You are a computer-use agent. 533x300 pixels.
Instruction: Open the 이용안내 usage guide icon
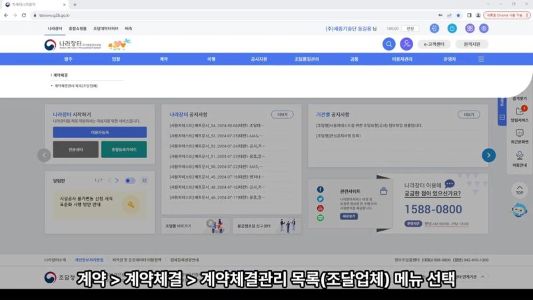[x=520, y=159]
